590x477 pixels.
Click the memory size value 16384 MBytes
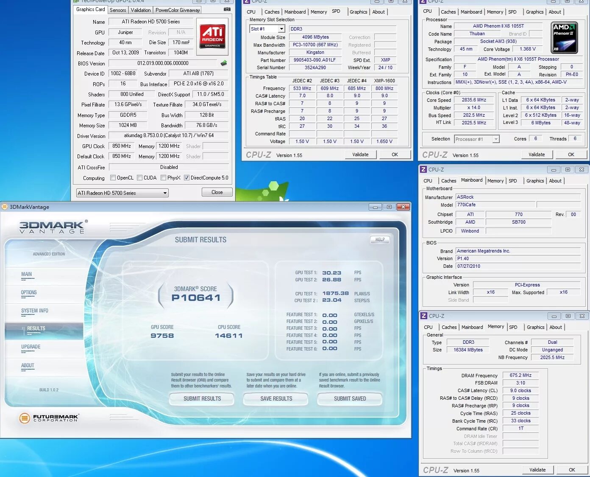[x=468, y=350]
